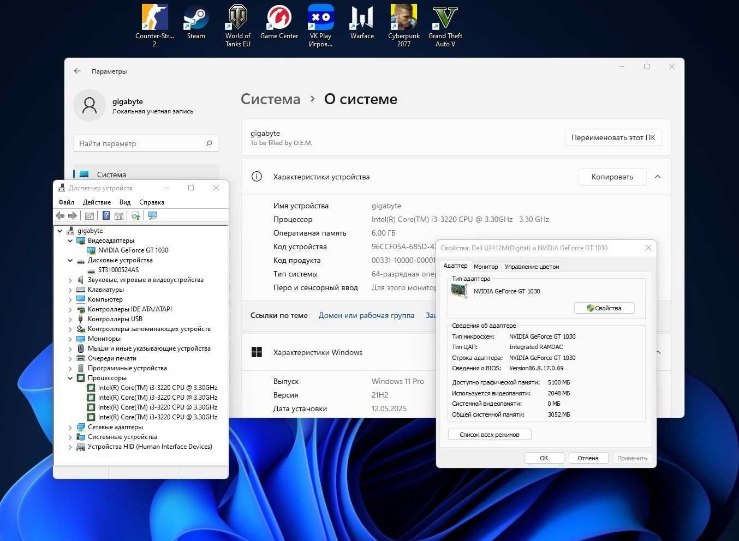Switch to the Монитор tab
739x541 pixels.
(486, 267)
